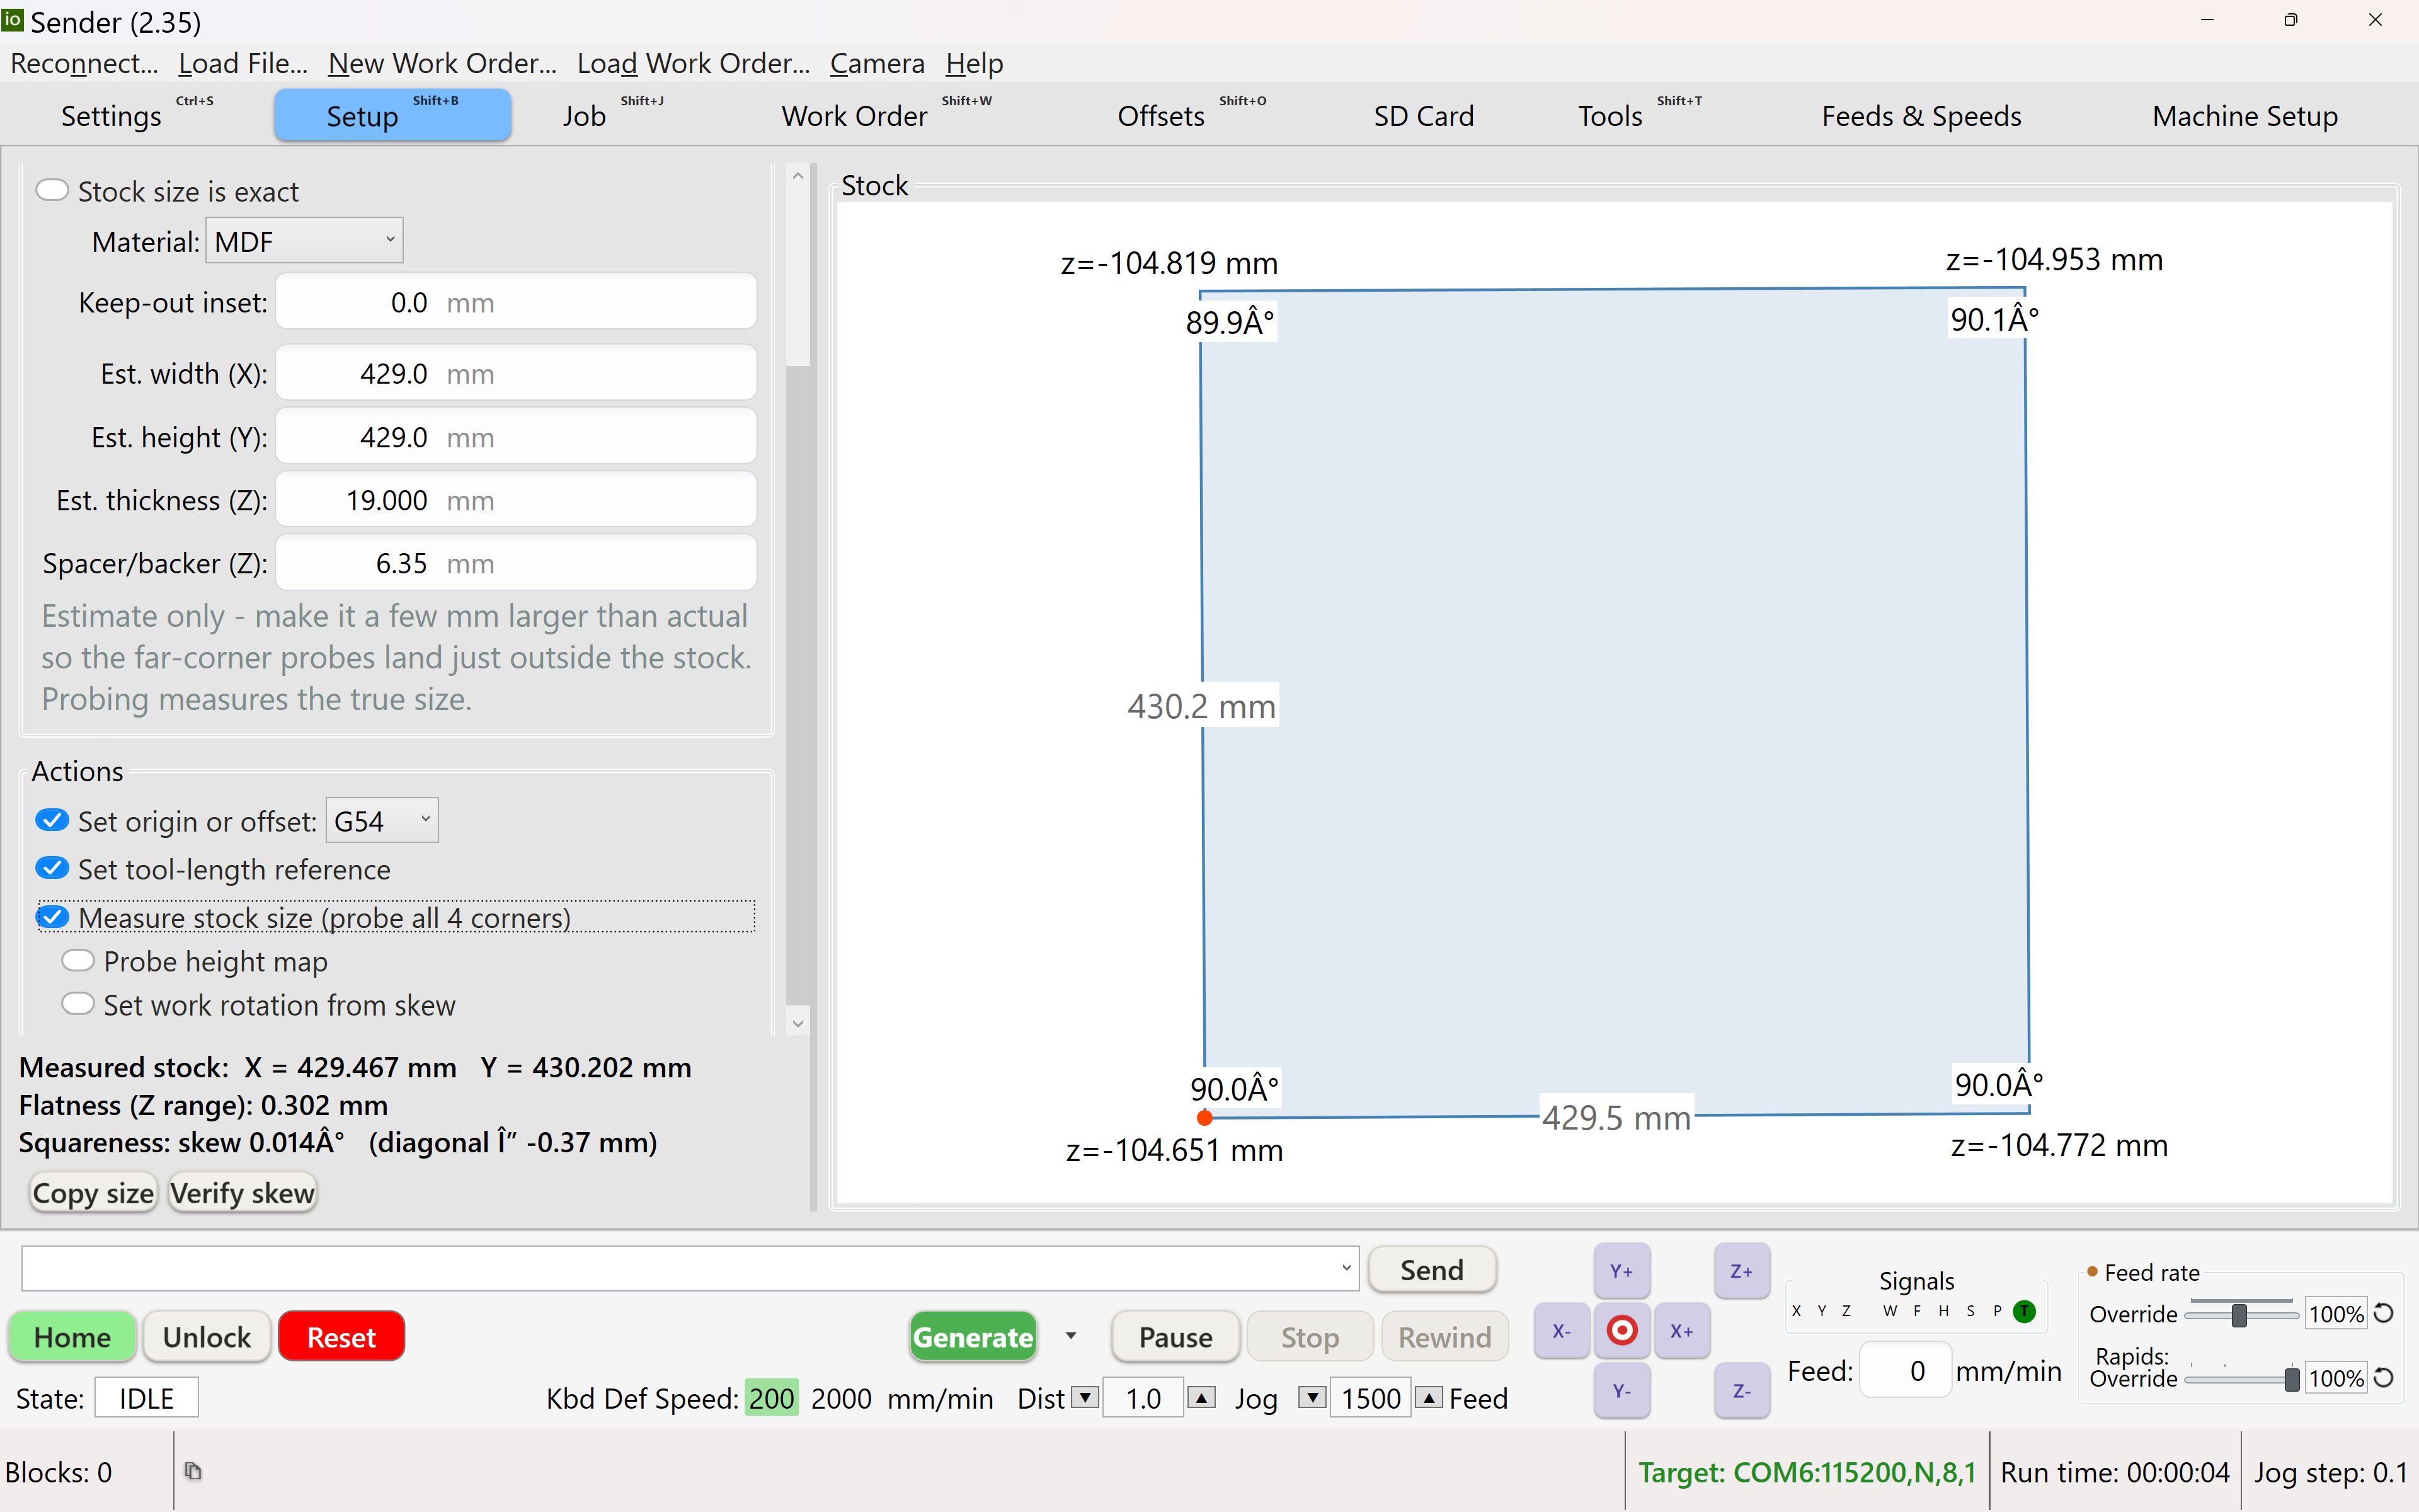Click the scroll-down arrow of the setup panel
The image size is (2419, 1512).
[x=798, y=1022]
